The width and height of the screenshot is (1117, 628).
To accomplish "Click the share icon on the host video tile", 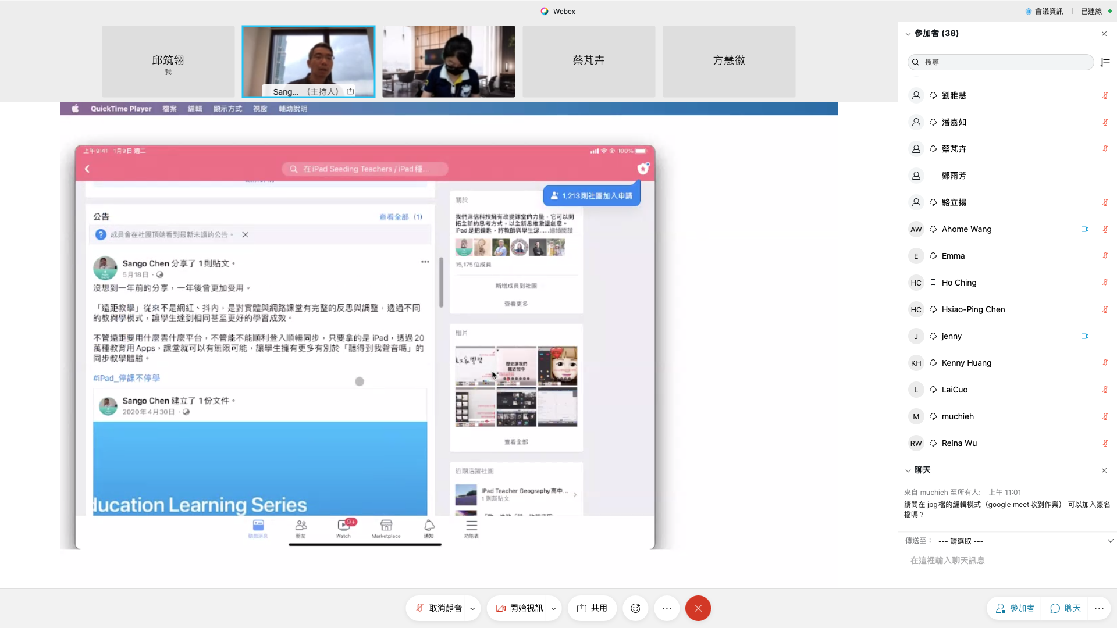I will (x=350, y=91).
